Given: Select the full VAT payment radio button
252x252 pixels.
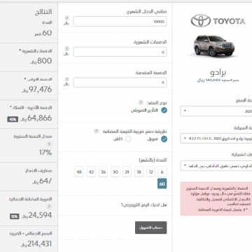Looking at the screenshot, I should tap(128, 139).
